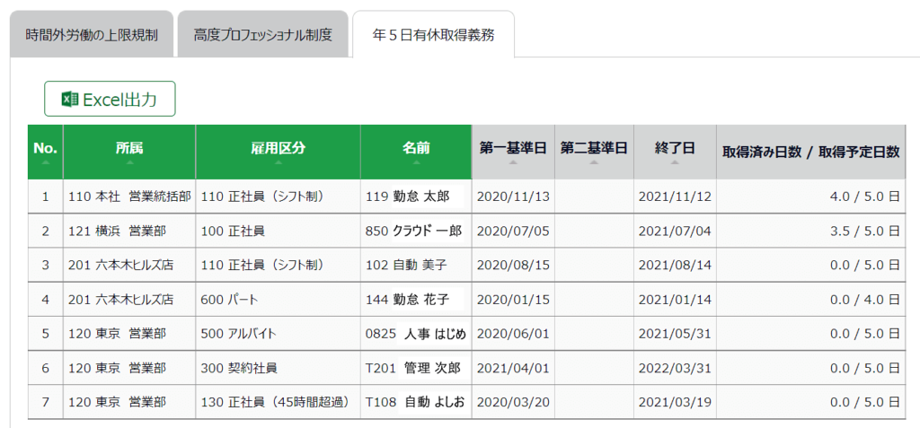The height and width of the screenshot is (428, 920).
Task: Select employee name 119 勤怠 太郎
Action: [x=407, y=196]
